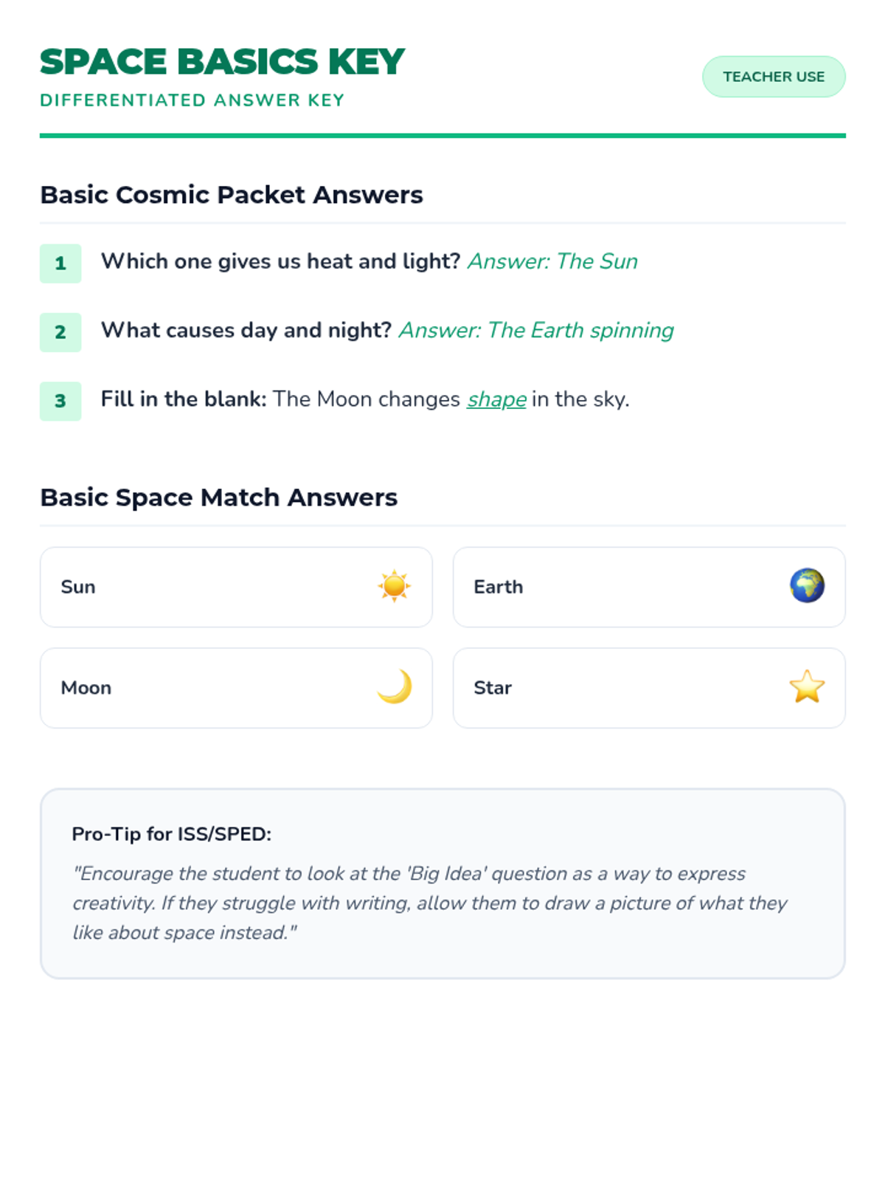This screenshot has height=1181, width=885.
Task: Select the number 3 question badge
Action: pos(60,401)
